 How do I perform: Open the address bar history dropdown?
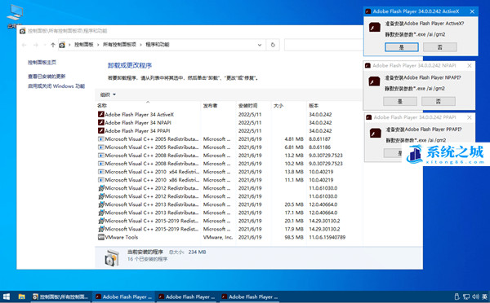(x=260, y=45)
